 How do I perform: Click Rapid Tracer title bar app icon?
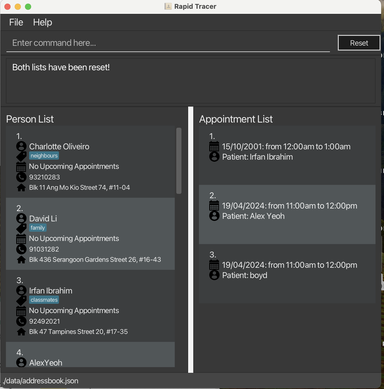tap(168, 6)
